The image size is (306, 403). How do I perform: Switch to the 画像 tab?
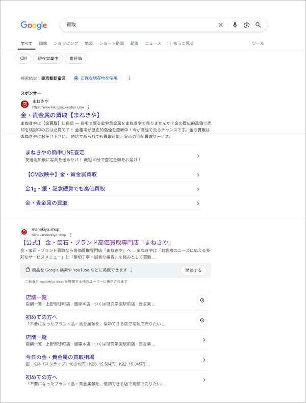pos(43,43)
